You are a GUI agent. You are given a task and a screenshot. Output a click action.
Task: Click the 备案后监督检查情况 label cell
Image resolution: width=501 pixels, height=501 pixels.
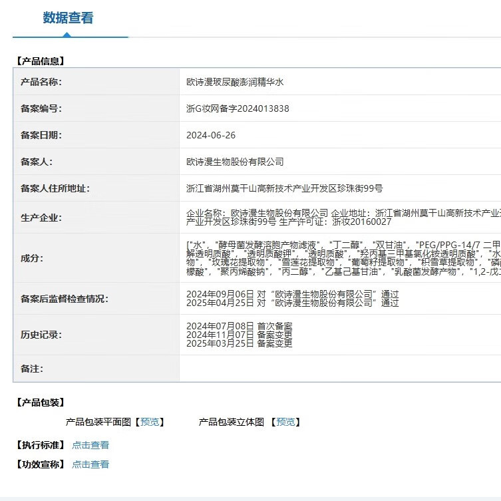[96, 299]
